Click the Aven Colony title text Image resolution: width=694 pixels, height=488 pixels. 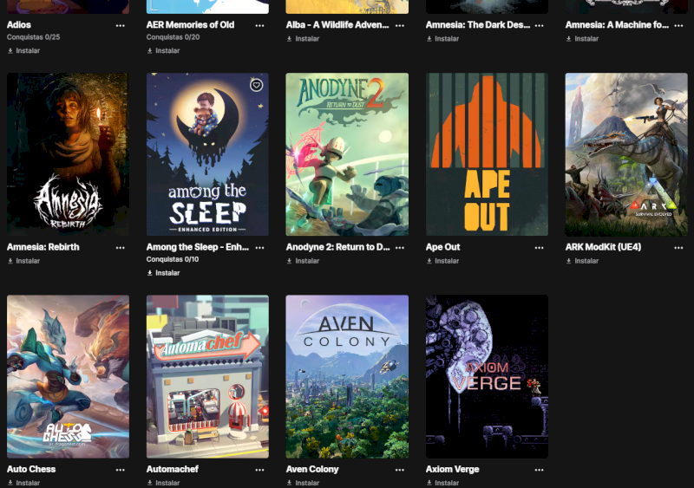[312, 470]
